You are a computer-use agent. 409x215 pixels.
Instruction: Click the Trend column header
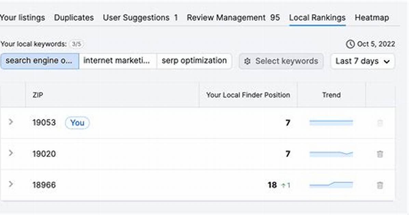[331, 95]
